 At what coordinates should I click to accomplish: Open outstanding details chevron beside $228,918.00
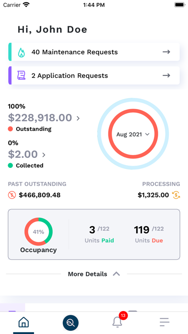click(78, 118)
